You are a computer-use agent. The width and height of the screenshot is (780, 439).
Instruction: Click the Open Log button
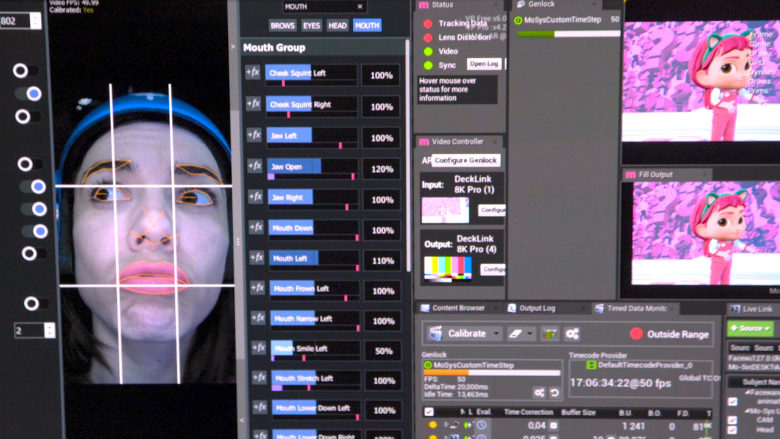pyautogui.click(x=484, y=64)
